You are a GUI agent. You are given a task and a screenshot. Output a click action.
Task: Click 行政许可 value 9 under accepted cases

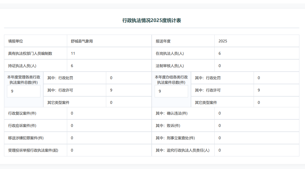coord(111,90)
